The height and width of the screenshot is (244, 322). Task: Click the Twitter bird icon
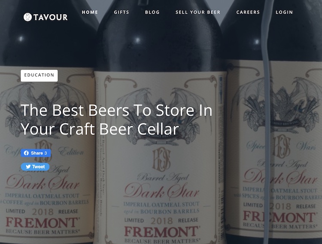click(x=28, y=167)
